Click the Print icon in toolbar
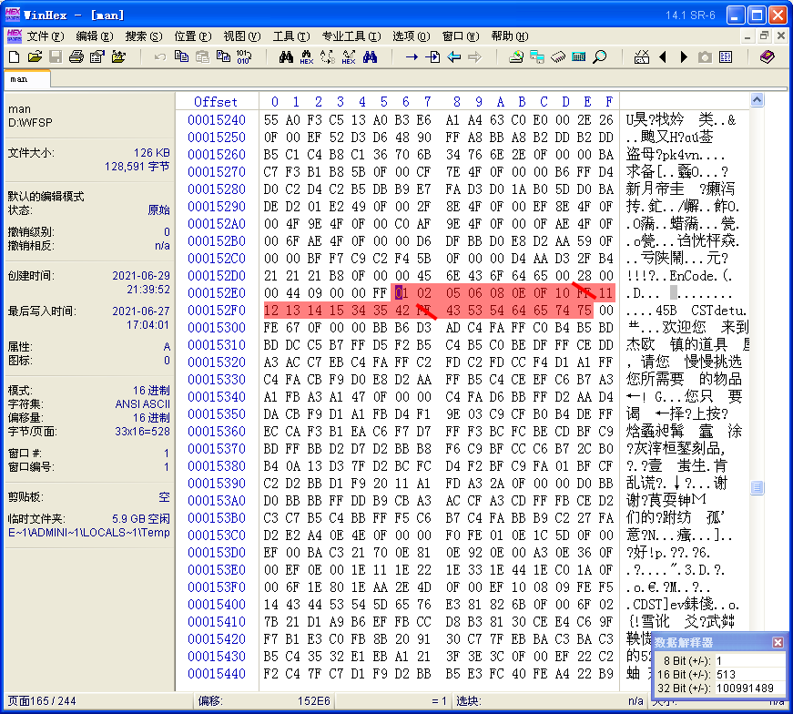Screen dimensions: 793x714 click(x=76, y=57)
